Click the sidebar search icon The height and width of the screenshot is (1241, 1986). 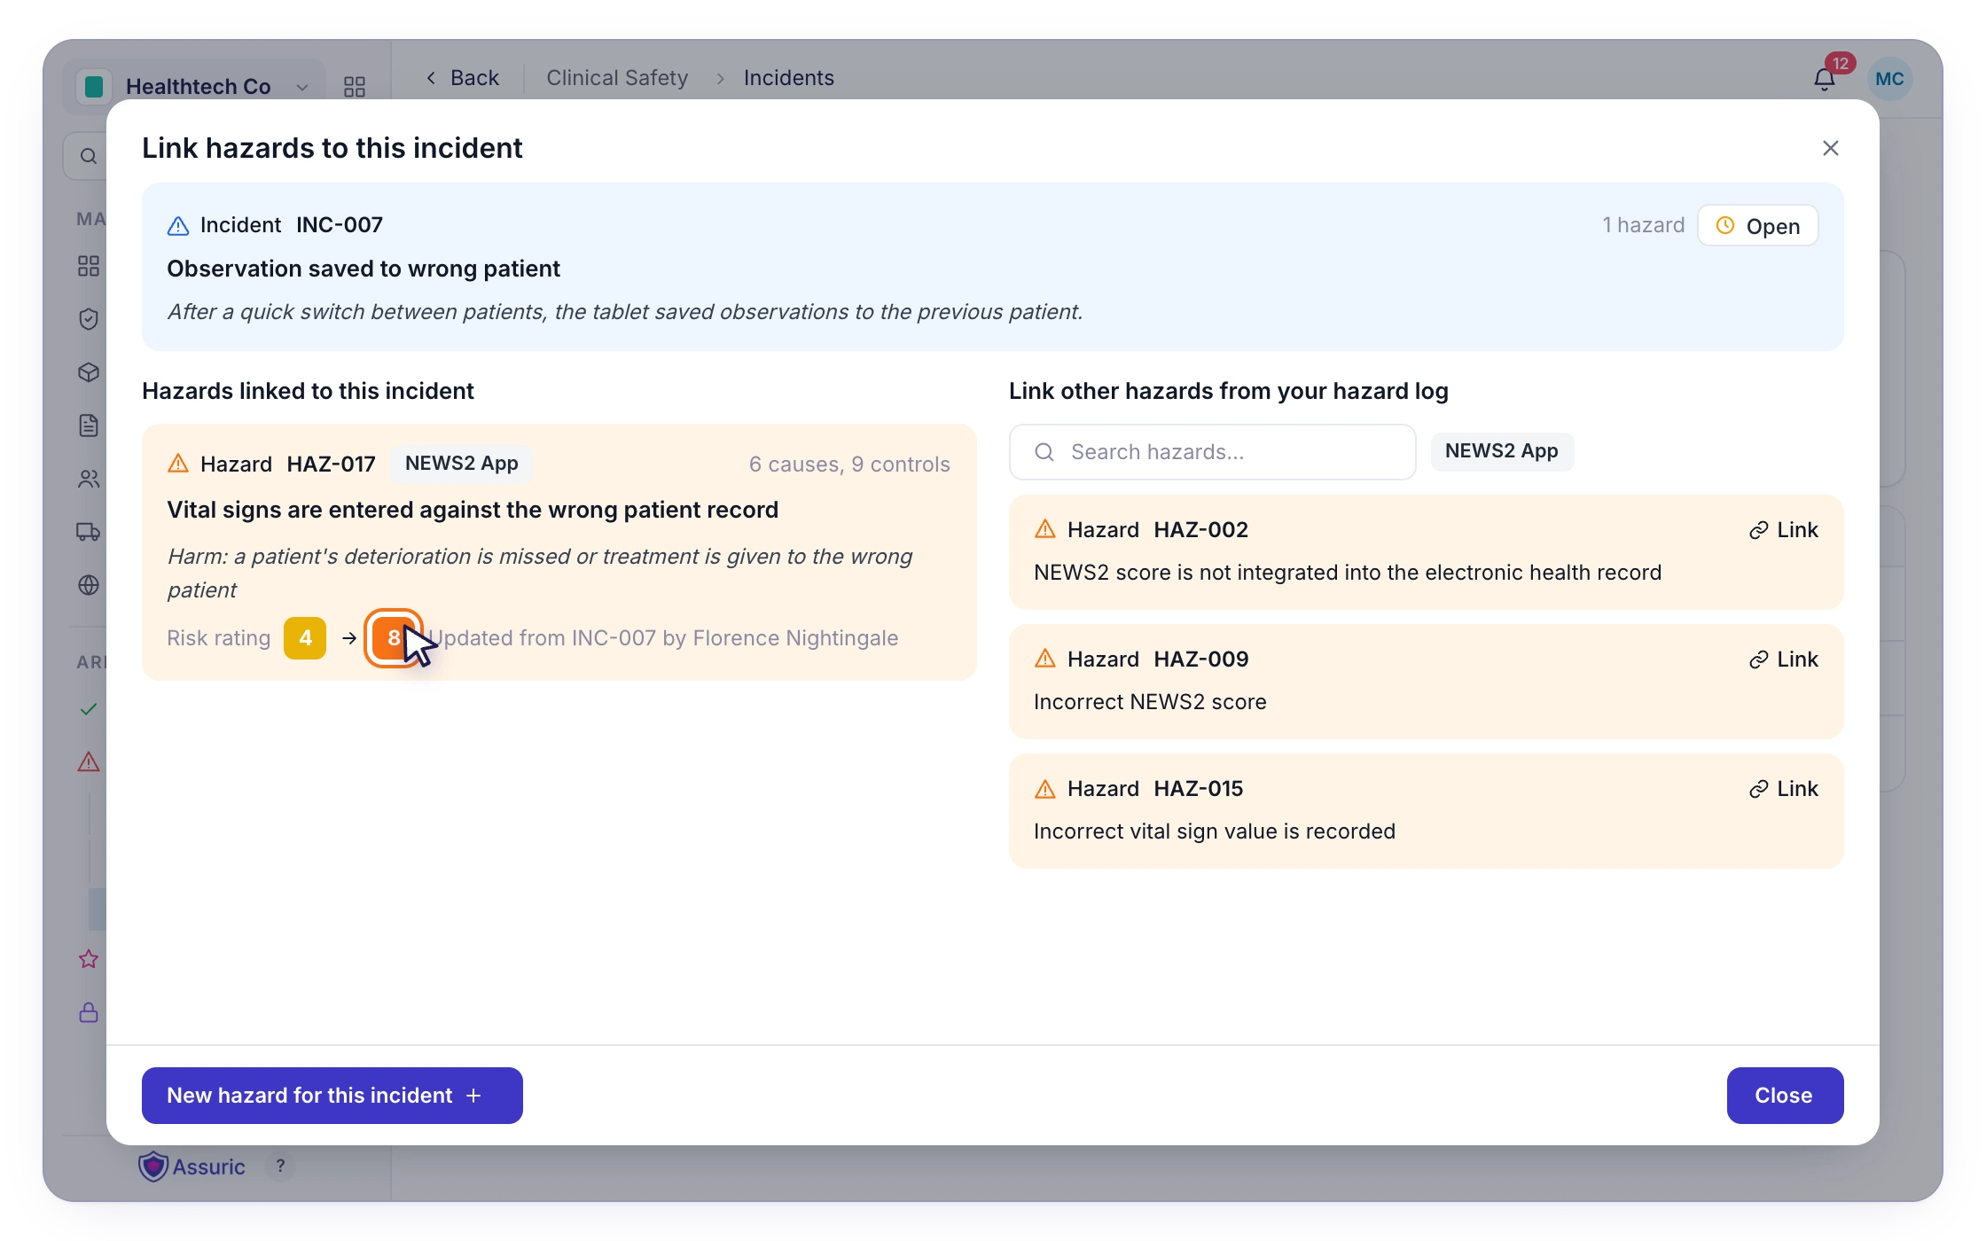[89, 157]
